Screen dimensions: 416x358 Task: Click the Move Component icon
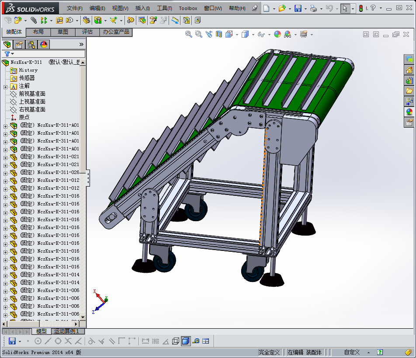click(x=69, y=20)
